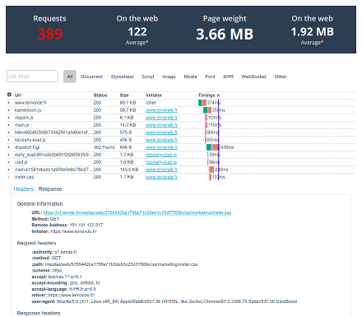Screen dimensions: 362x317
Task: Filter requests by Script type
Action: point(148,77)
